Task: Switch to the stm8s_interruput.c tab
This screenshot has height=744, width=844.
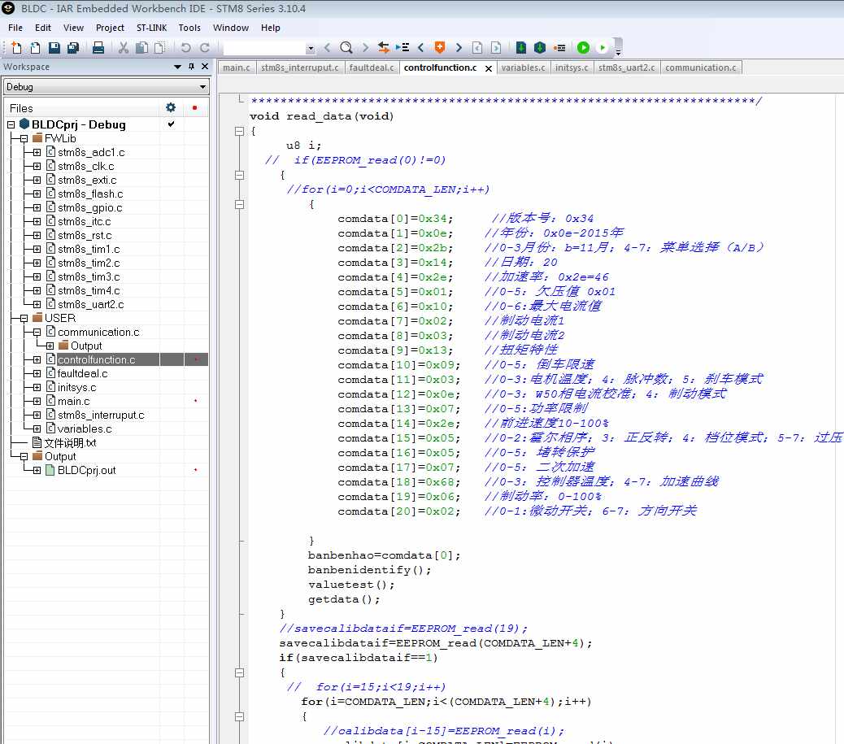Action: 300,67
